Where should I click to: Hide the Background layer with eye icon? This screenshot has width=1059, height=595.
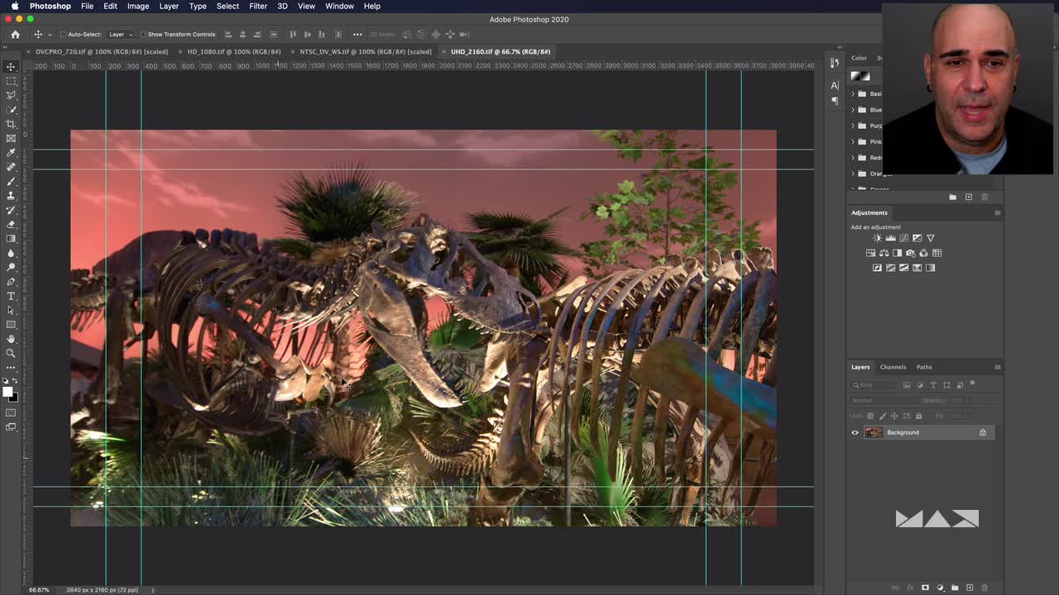pos(855,432)
